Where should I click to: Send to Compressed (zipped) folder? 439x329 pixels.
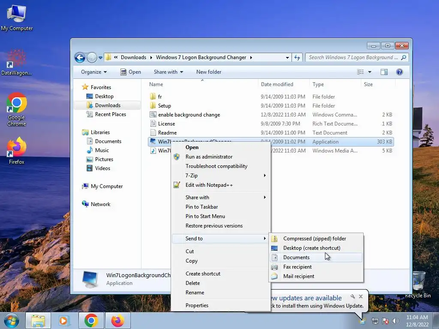316,239
